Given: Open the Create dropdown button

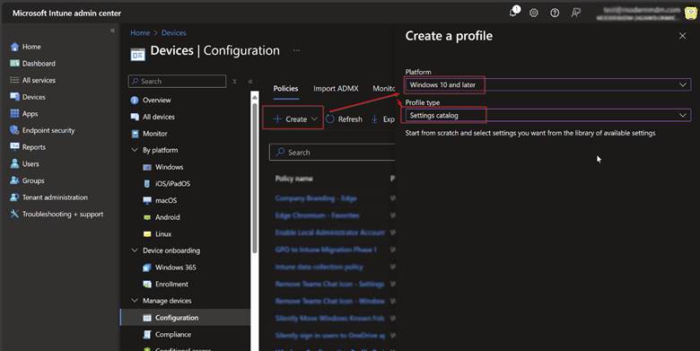Looking at the screenshot, I should pos(295,119).
